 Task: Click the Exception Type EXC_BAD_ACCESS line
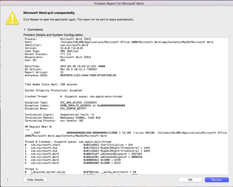click(x=73, y=102)
